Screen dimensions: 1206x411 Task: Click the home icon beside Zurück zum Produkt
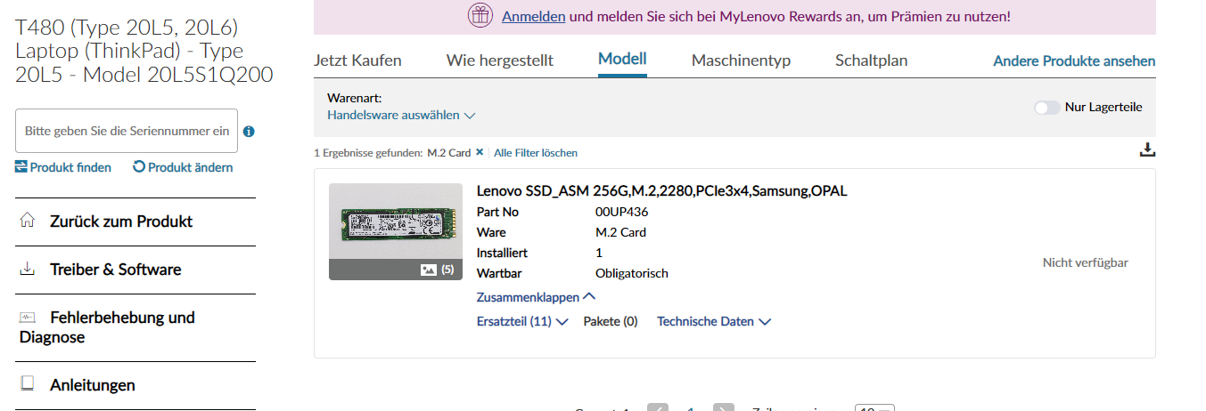point(28,220)
